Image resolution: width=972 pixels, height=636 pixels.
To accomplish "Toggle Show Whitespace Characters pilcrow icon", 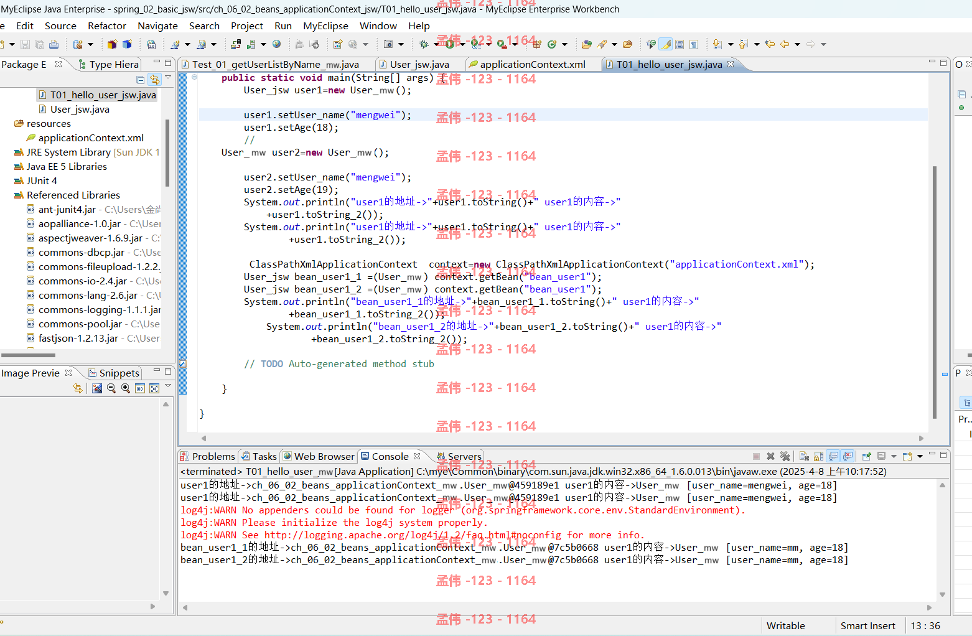I will click(694, 44).
